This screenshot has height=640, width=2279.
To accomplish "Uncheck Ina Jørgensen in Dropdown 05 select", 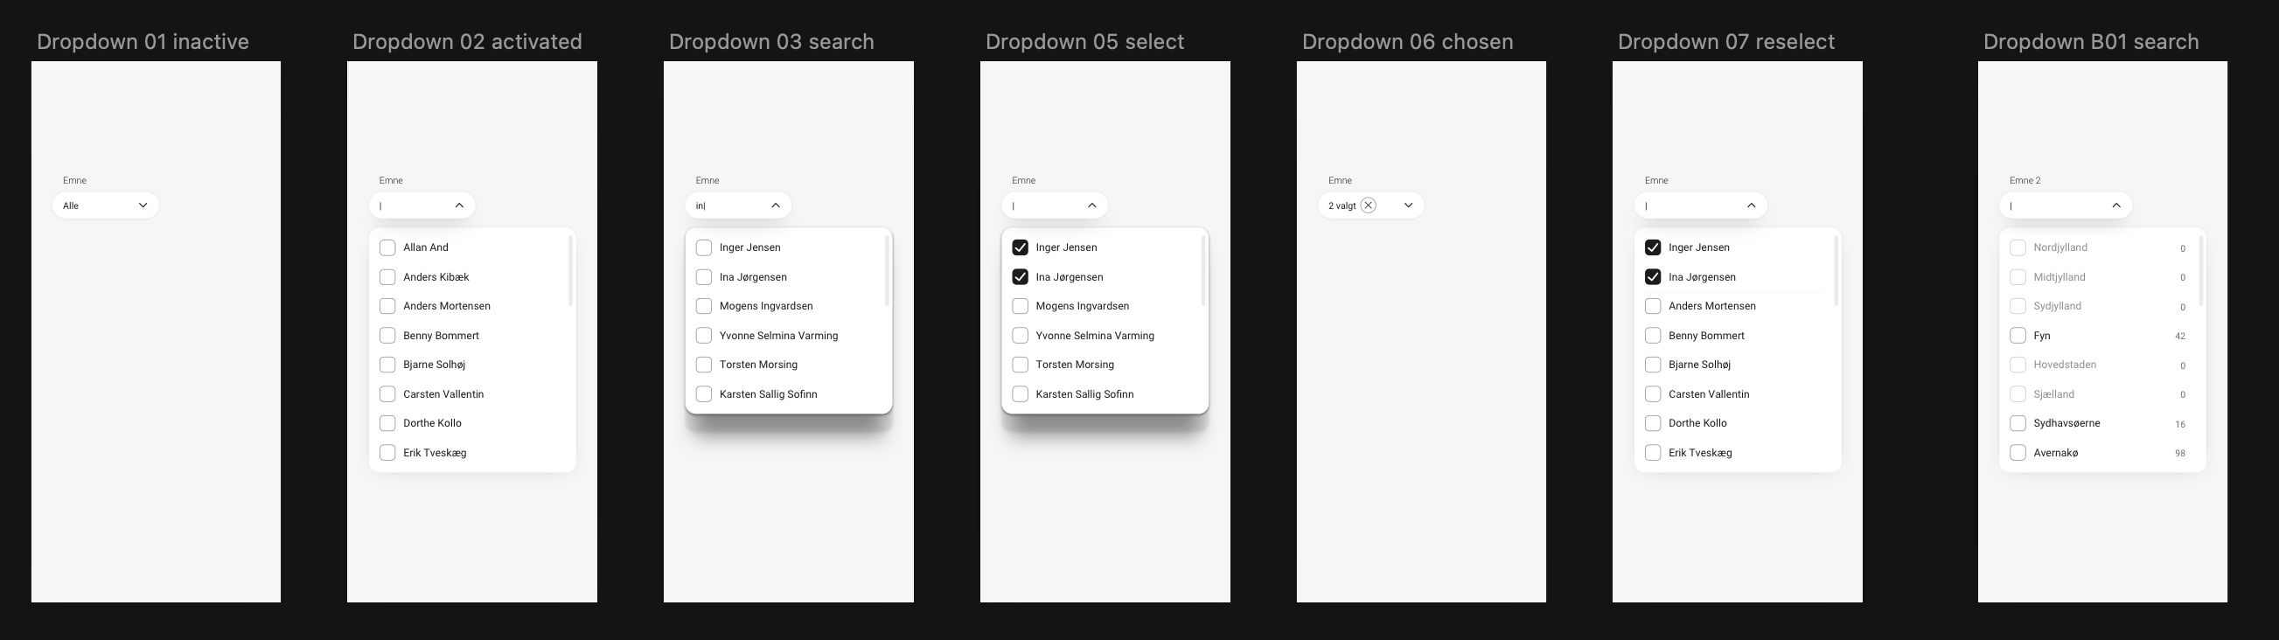I will pyautogui.click(x=1020, y=276).
